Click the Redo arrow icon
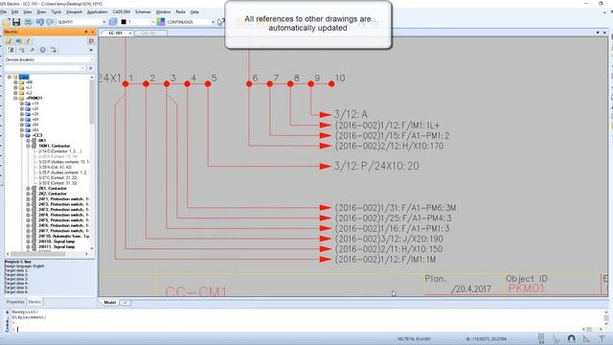The image size is (613, 345). (50, 22)
